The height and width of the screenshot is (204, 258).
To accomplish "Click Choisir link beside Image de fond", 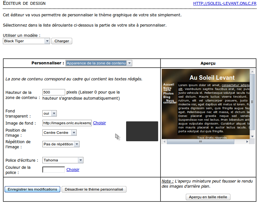I will (x=99, y=123).
